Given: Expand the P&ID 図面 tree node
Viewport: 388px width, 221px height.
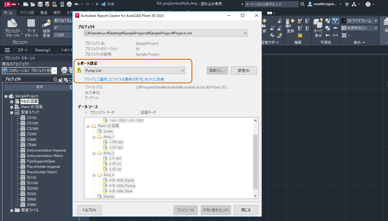Looking at the screenshot, I should click(x=11, y=101).
